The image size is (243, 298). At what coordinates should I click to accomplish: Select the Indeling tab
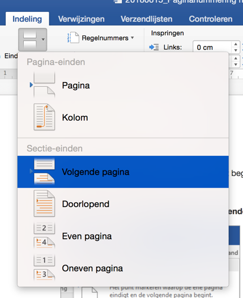pos(27,19)
